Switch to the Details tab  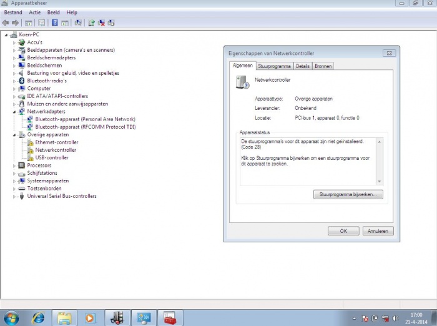click(x=303, y=66)
